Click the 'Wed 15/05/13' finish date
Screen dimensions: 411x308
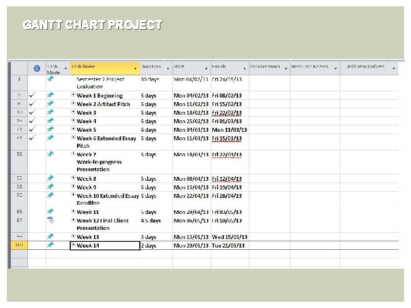[x=229, y=237]
